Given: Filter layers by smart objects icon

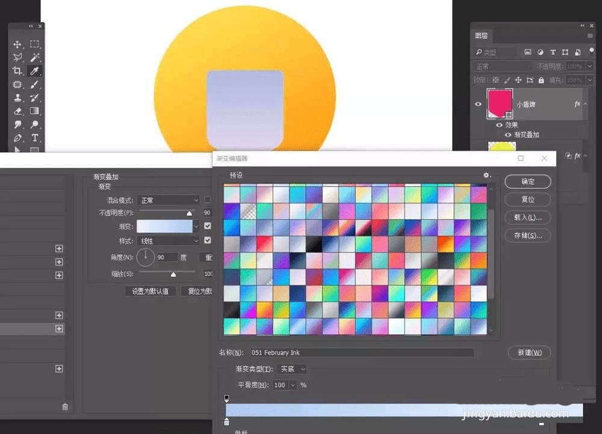Looking at the screenshot, I should pos(577,52).
